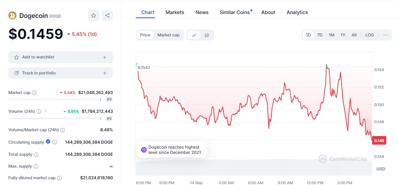The image size is (398, 185).
Task: Open the Similar Coins tab
Action: [x=235, y=12]
